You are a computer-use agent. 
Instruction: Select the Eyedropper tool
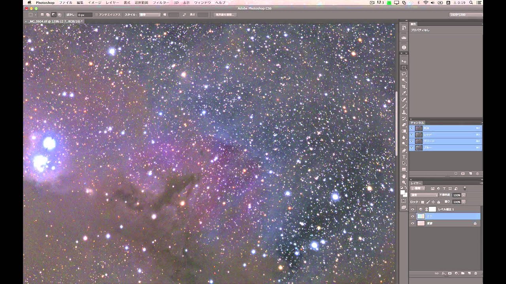coord(404,93)
